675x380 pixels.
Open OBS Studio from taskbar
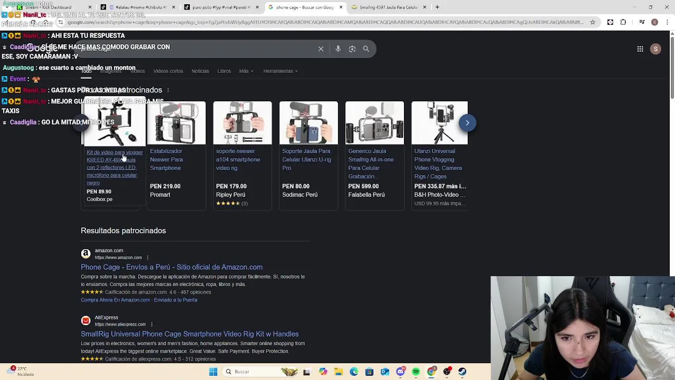[x=447, y=372]
